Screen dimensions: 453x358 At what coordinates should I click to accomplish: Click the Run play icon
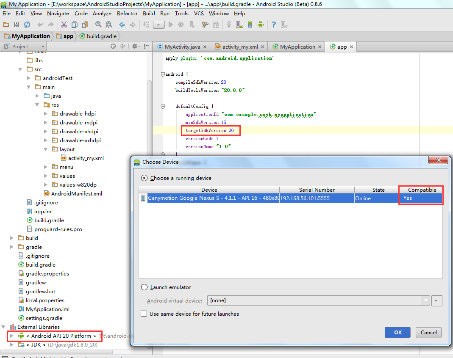pos(171,25)
